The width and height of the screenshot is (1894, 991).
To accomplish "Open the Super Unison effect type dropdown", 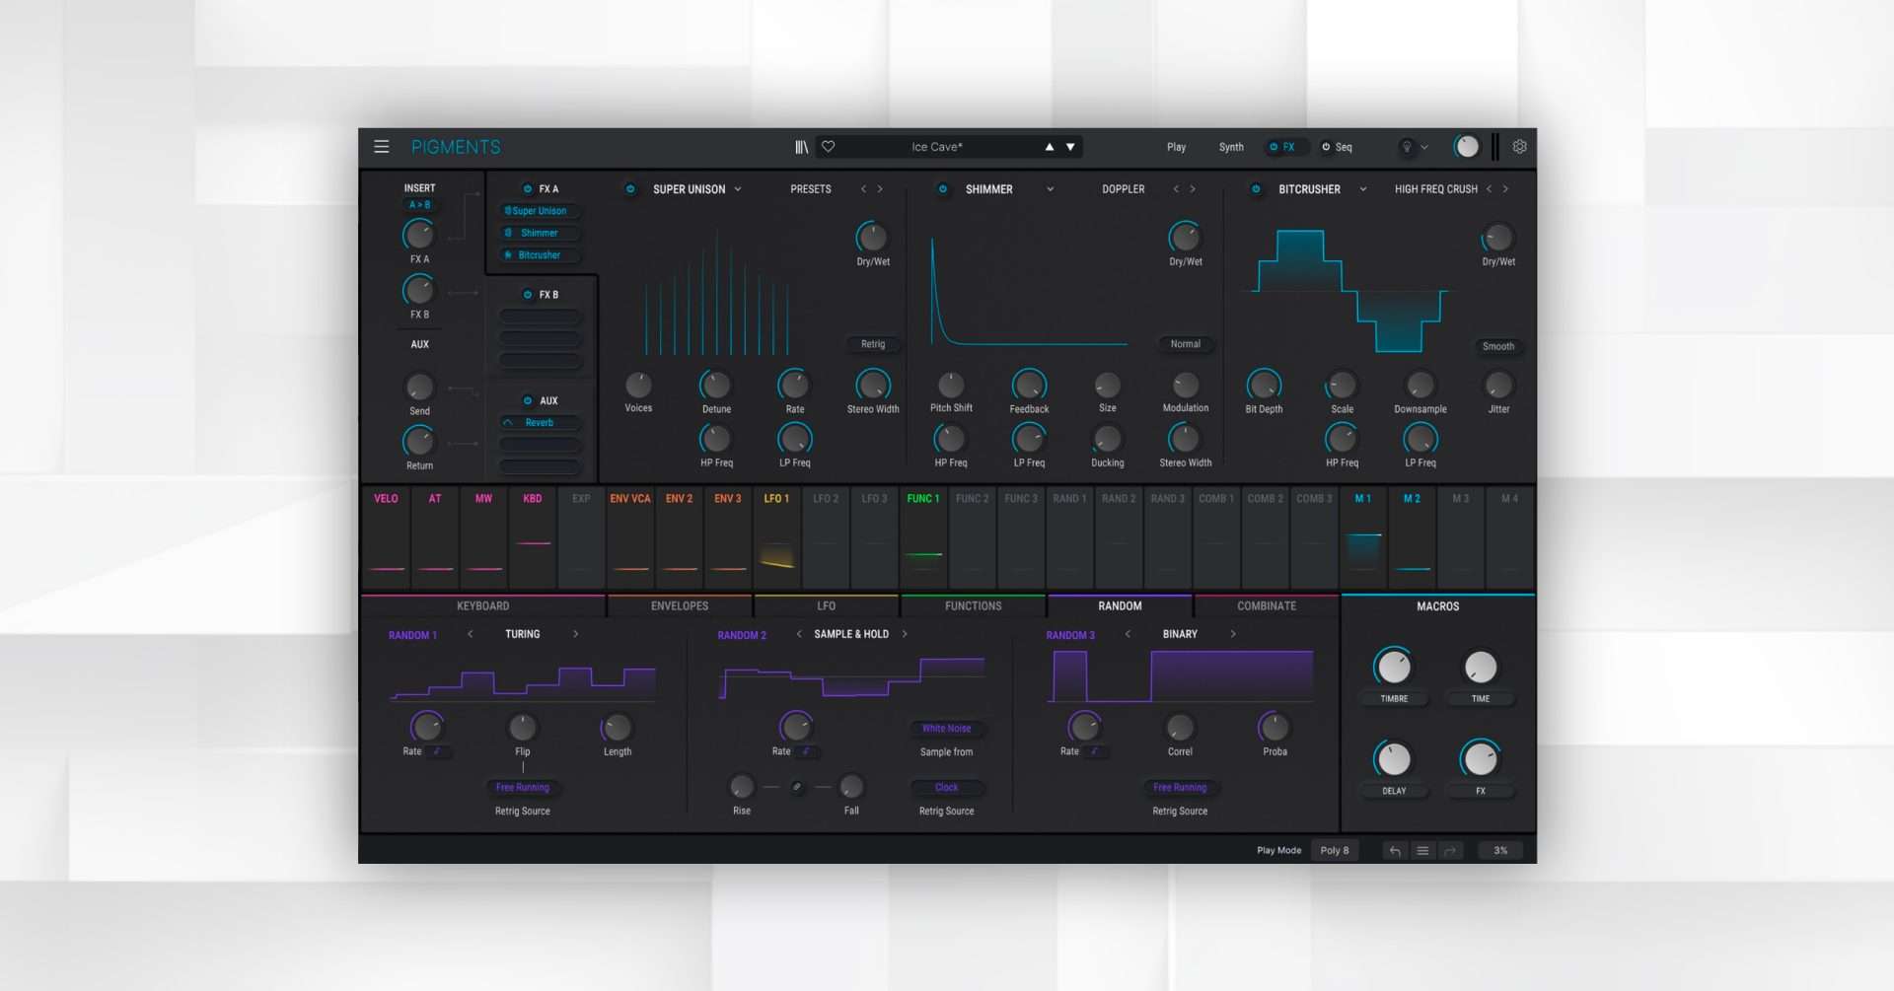I will tap(696, 189).
